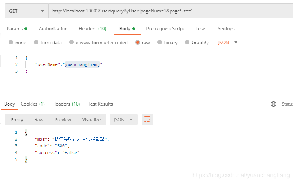Select the none body type radio

click(x=11, y=42)
